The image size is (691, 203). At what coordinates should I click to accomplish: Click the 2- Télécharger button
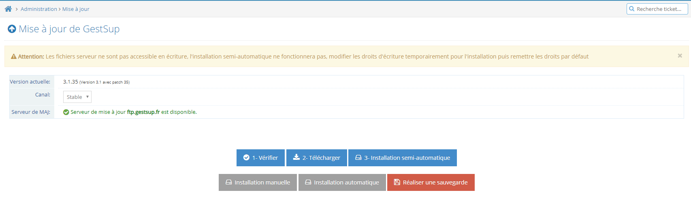point(317,158)
